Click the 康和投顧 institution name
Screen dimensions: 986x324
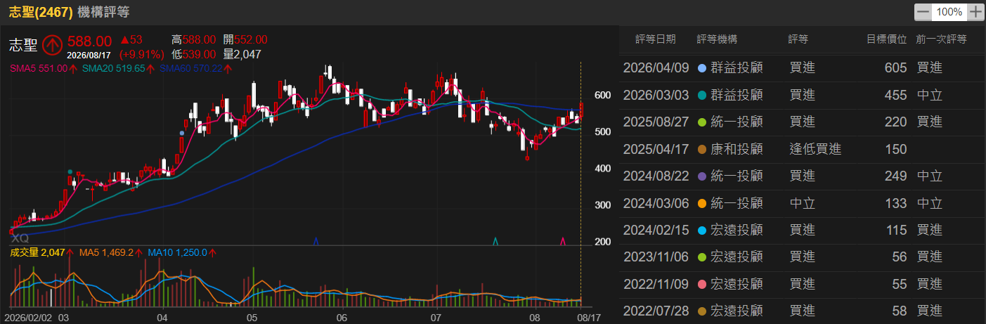pos(737,150)
